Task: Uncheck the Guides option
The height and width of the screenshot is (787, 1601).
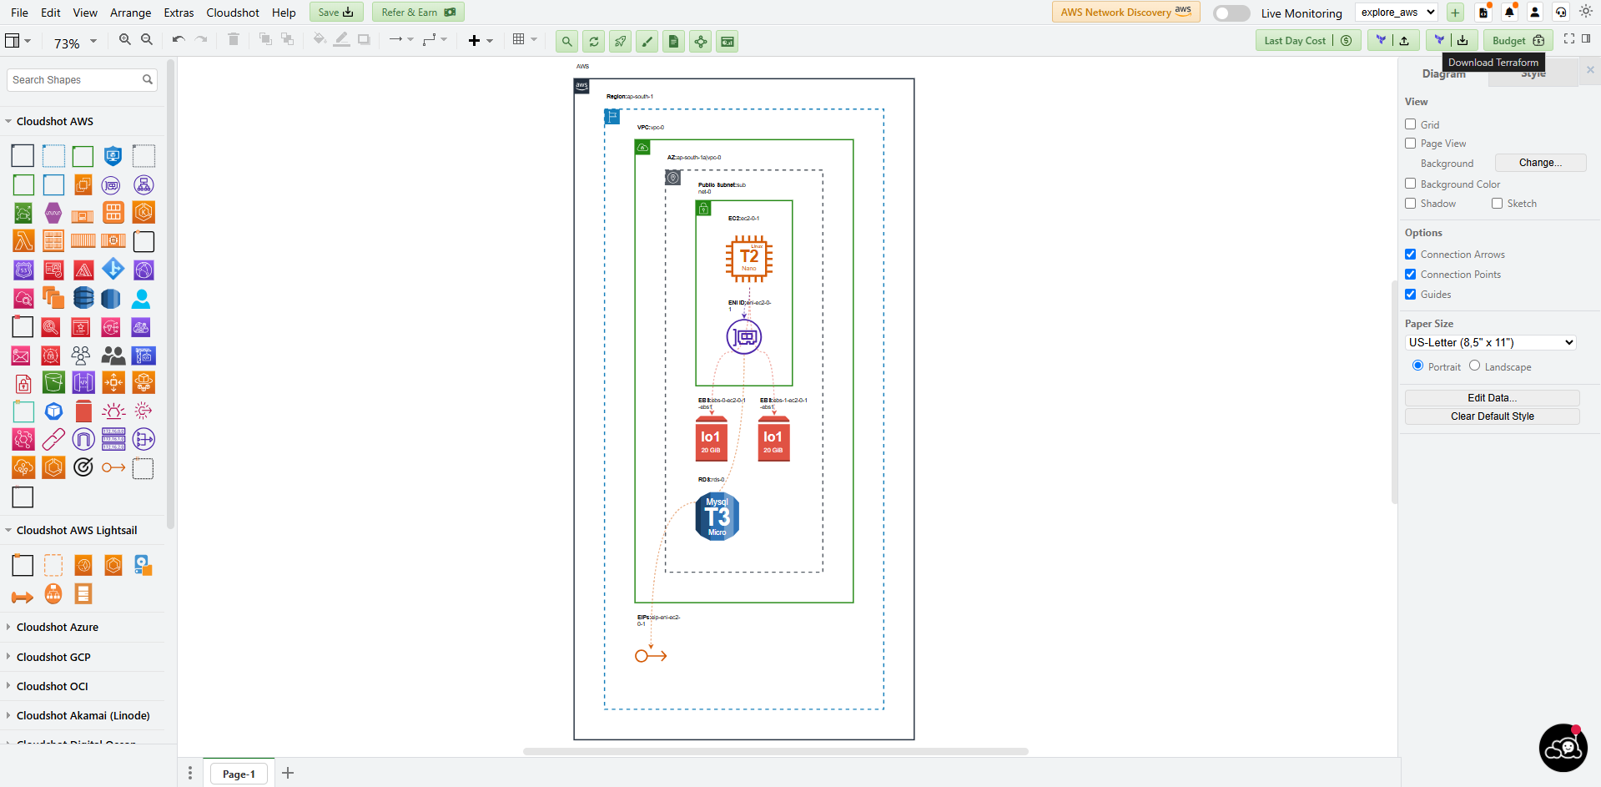Action: tap(1411, 295)
